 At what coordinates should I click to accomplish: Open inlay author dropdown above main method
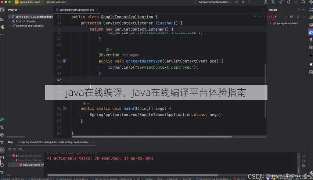(86, 103)
